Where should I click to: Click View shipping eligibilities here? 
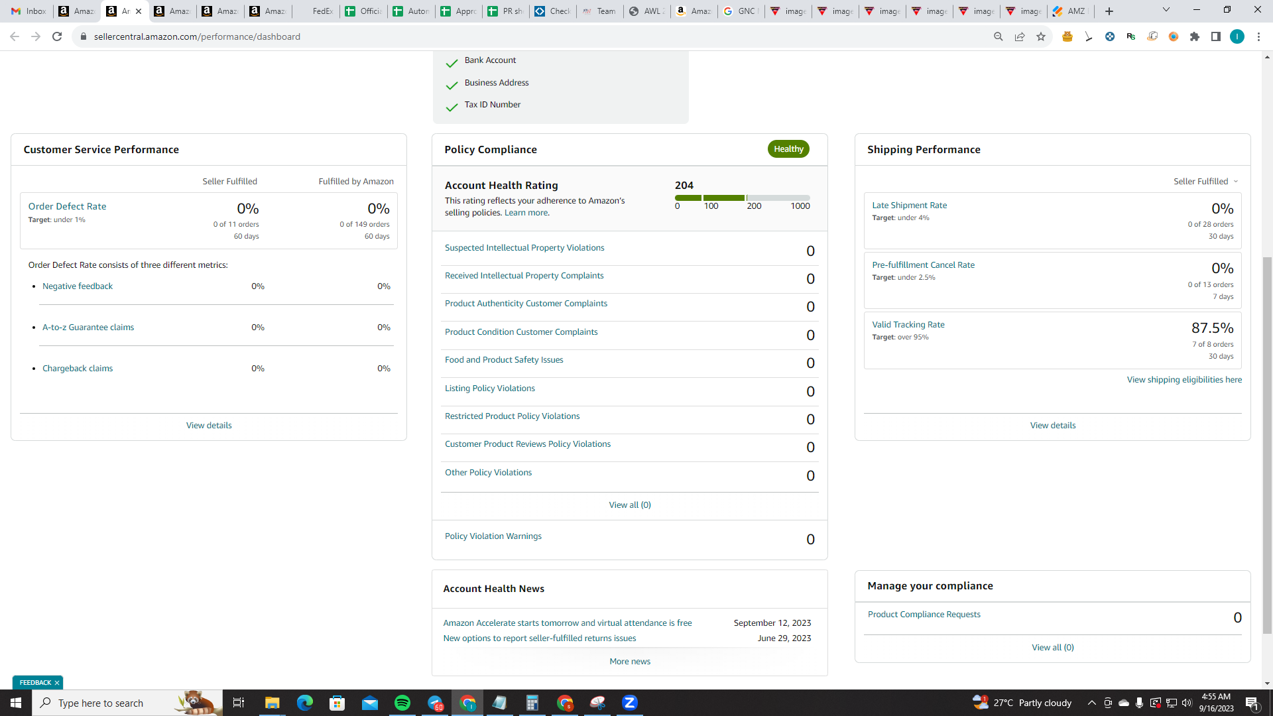click(x=1184, y=380)
